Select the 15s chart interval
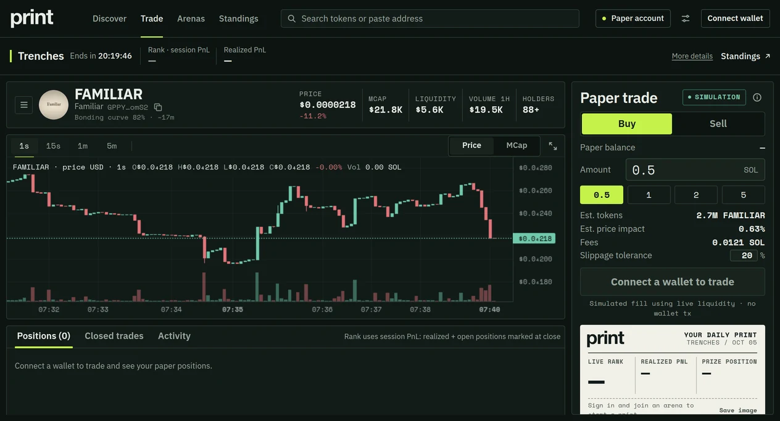780x421 pixels. point(53,146)
